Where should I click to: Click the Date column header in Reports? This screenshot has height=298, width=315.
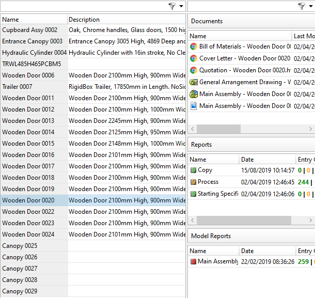coord(266,160)
